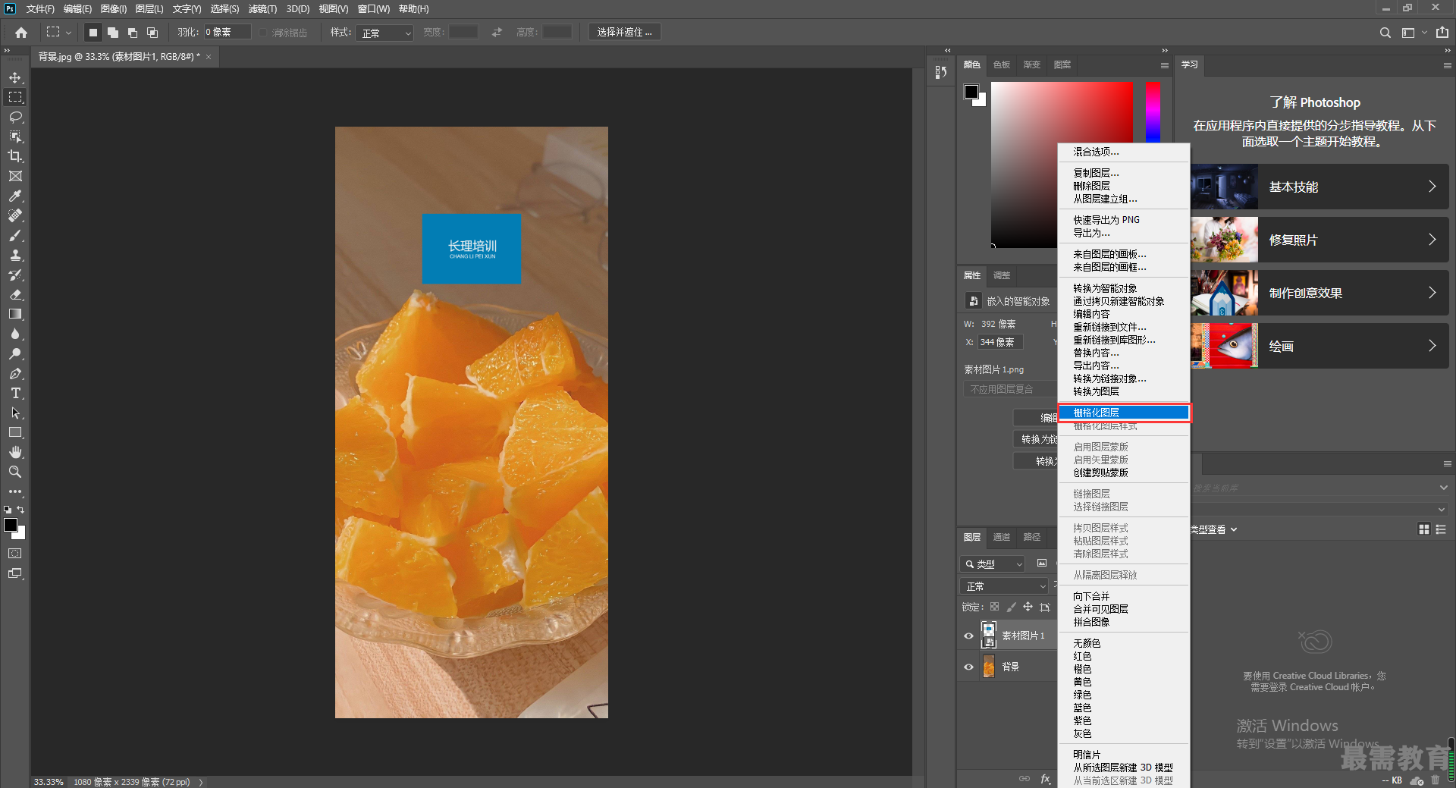Select the Object Selection tool
Screen dimensions: 1456x788
tap(15, 137)
